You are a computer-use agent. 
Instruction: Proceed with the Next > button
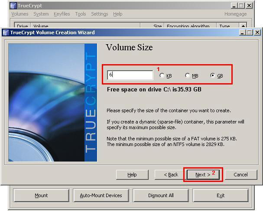203,175
